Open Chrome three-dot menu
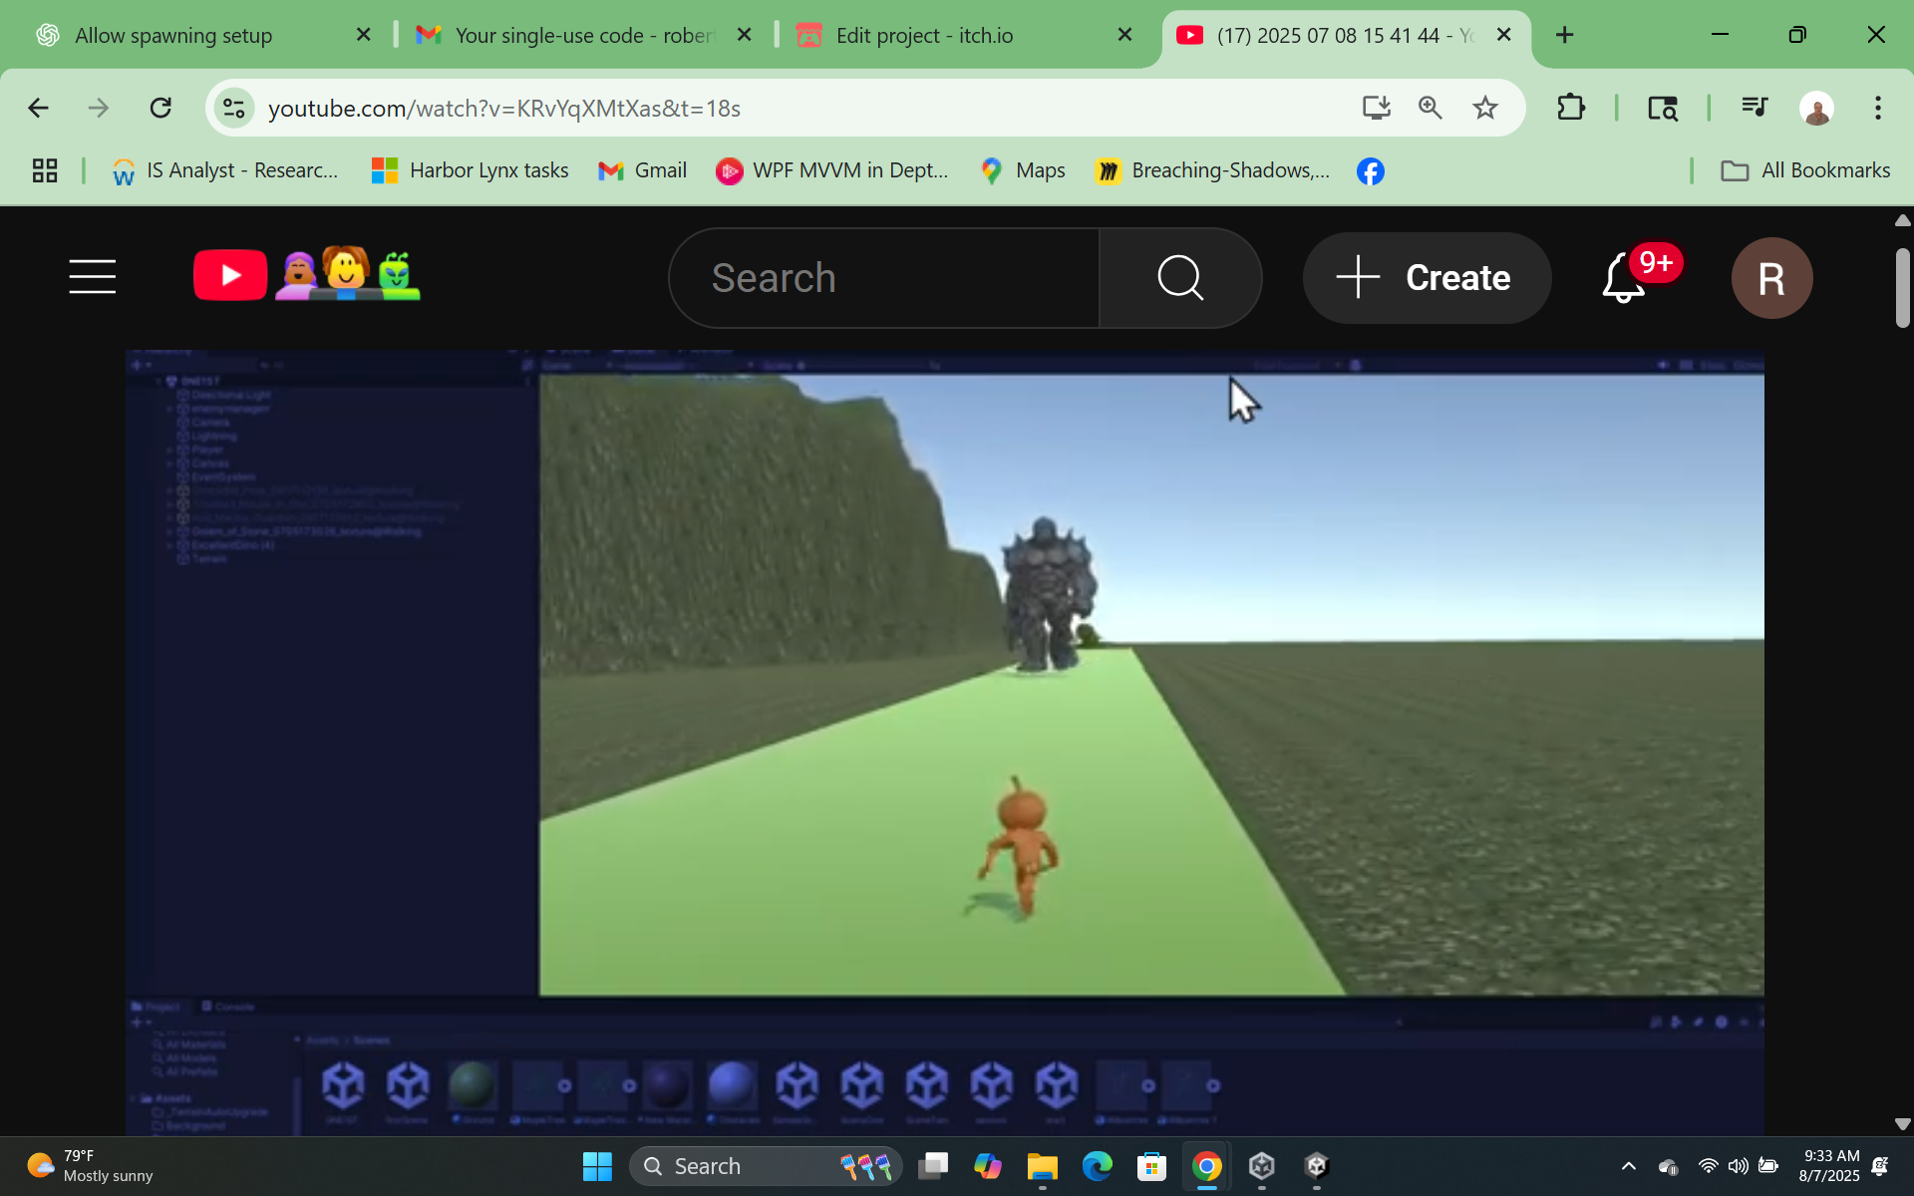The image size is (1914, 1196). [1877, 108]
